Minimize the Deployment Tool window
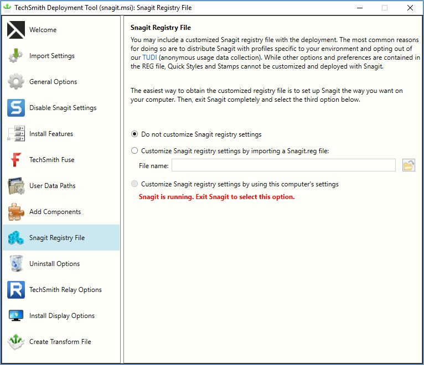 coord(360,8)
